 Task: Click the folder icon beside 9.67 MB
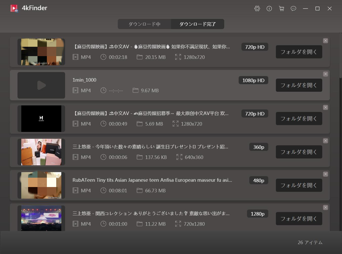click(x=136, y=90)
